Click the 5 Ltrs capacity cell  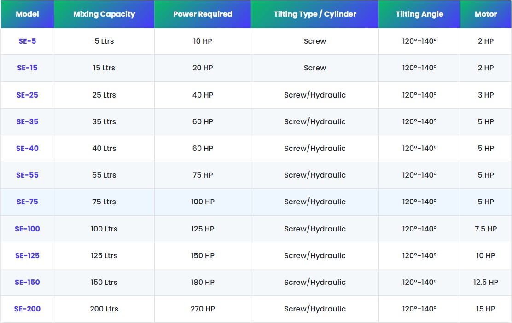(x=104, y=41)
